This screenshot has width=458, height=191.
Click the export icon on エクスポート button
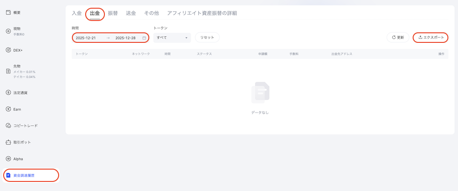420,37
